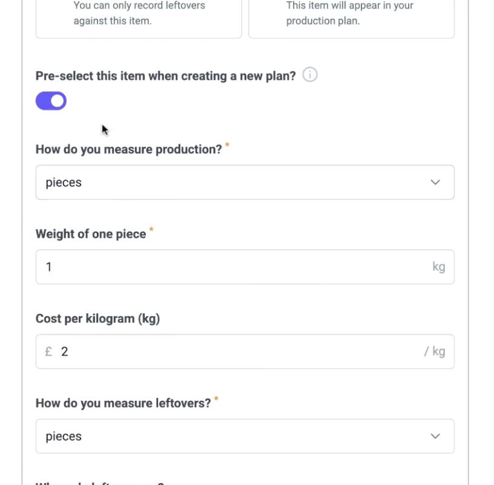Click the info icon beside Pre-select question
This screenshot has width=494, height=485.
pyautogui.click(x=310, y=75)
